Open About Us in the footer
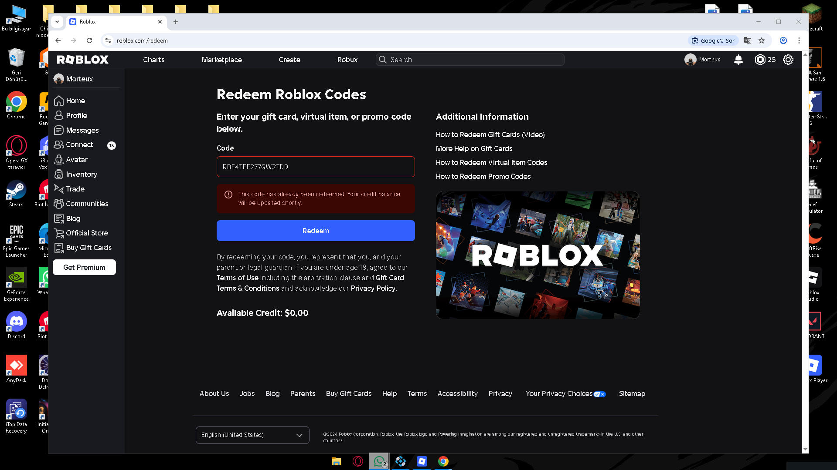The width and height of the screenshot is (837, 470). 214,394
